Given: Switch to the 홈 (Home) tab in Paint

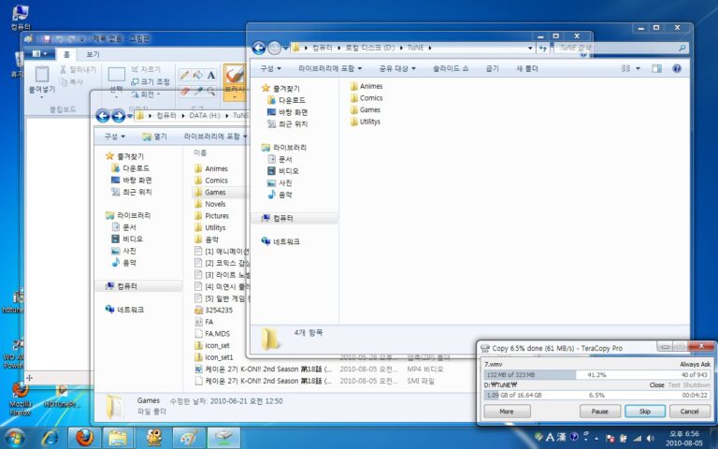Looking at the screenshot, I should coord(66,54).
